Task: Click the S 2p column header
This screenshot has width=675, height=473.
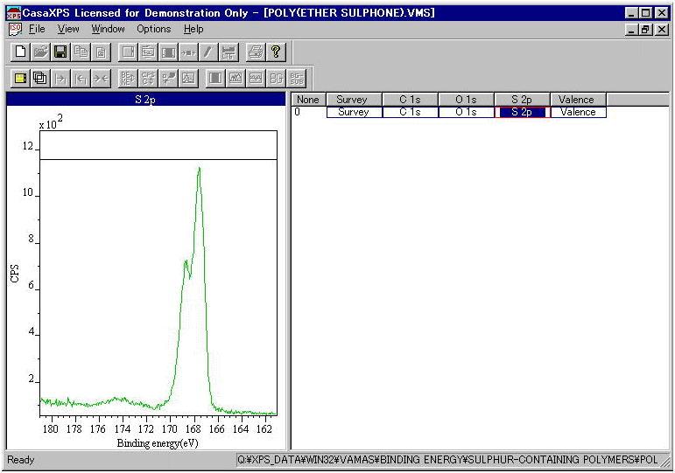Action: [522, 100]
